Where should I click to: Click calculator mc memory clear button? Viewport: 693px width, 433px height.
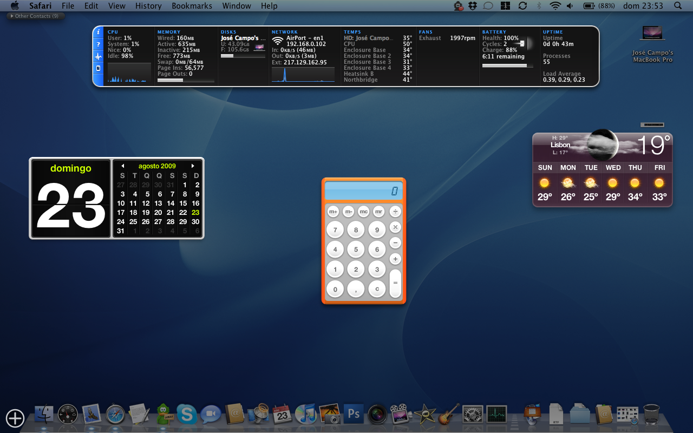pyautogui.click(x=363, y=211)
